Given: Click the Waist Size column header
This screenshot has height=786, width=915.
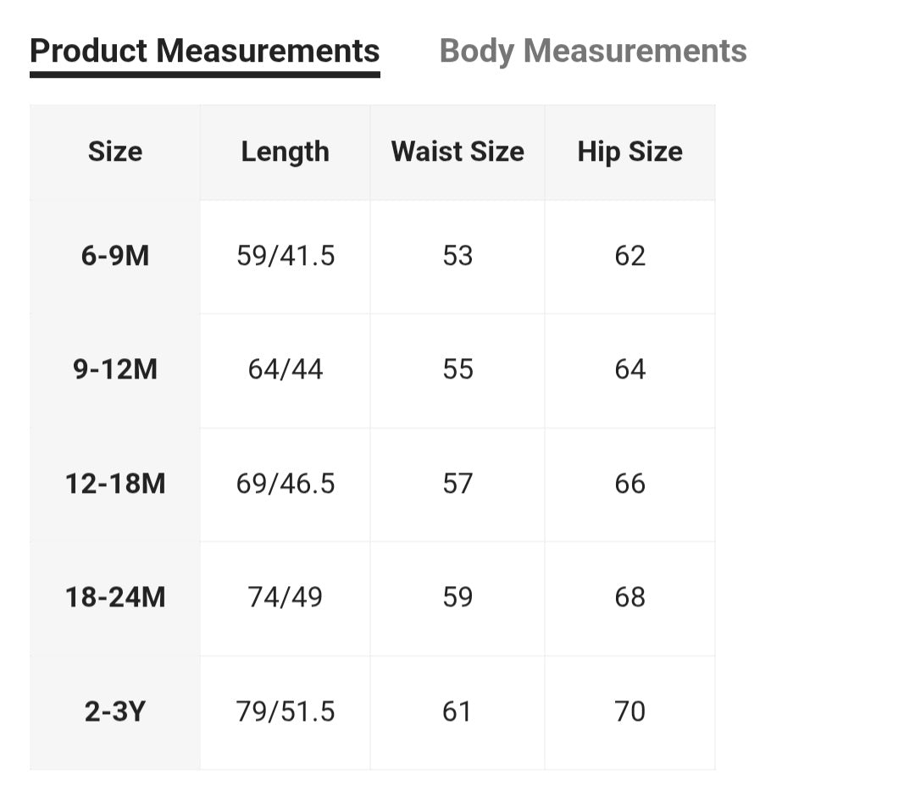Looking at the screenshot, I should [x=457, y=152].
